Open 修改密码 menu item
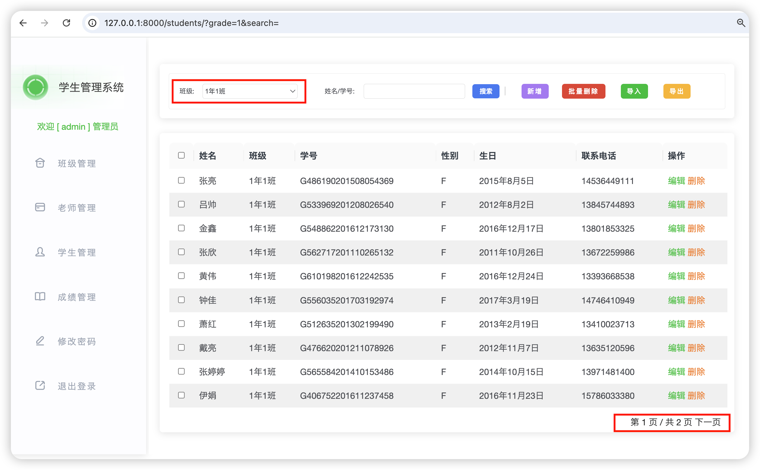 (77, 341)
